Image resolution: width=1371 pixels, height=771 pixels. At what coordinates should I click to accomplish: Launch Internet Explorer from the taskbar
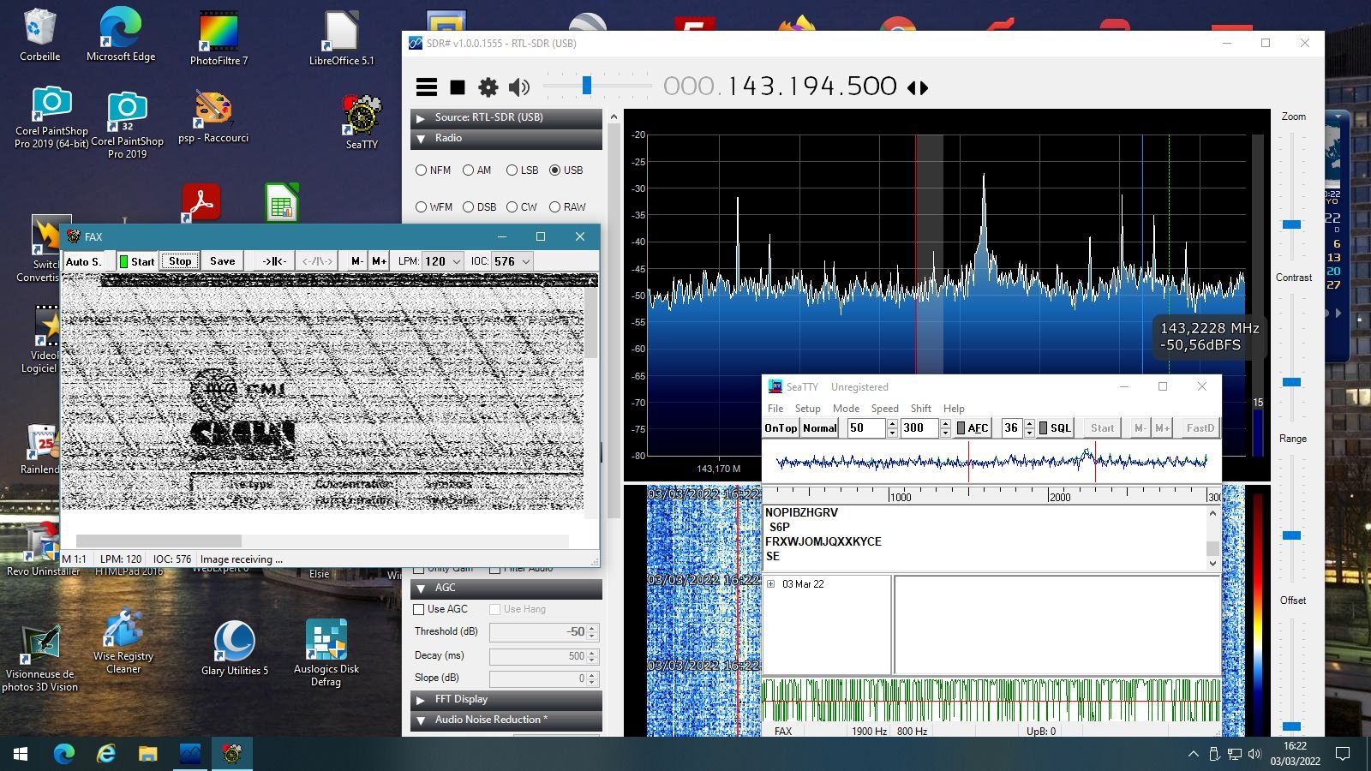(x=106, y=754)
